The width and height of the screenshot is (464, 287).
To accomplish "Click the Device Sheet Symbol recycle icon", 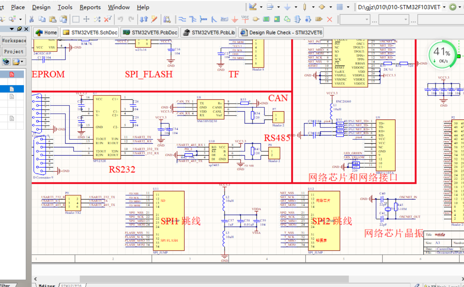I will tap(287, 20).
